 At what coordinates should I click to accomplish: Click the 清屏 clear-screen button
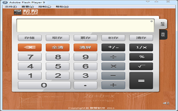(x=85, y=47)
